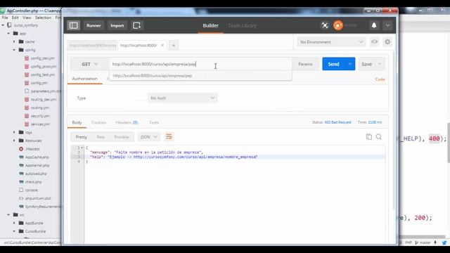Open the notifications bell icon
Screen dimensions: 450x253
[374, 25]
